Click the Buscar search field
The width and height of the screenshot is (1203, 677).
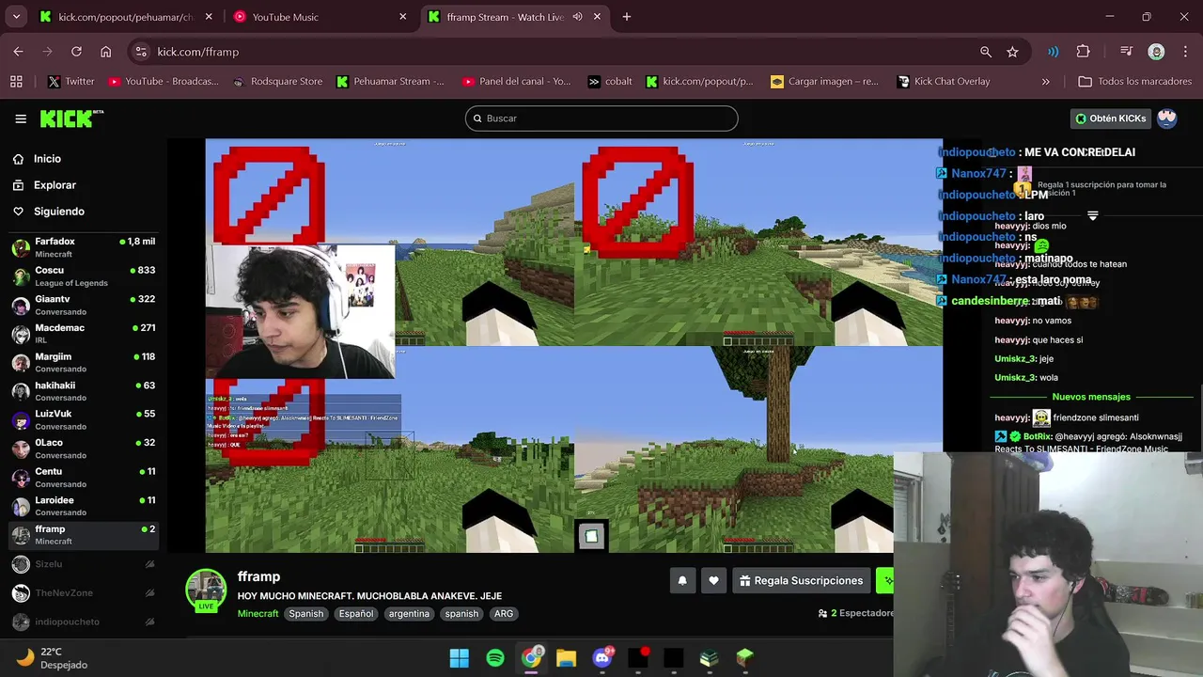pos(601,118)
